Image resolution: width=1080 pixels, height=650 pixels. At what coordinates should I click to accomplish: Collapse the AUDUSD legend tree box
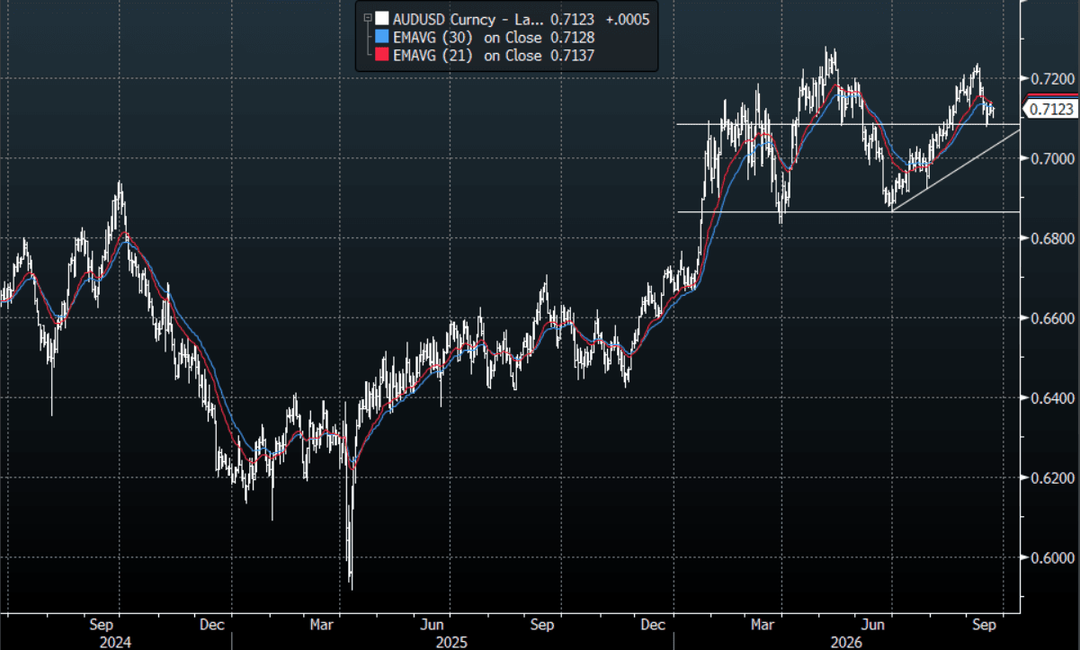(367, 18)
